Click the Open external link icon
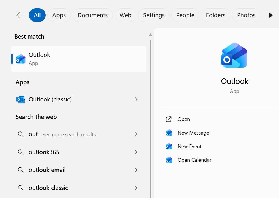279x198 pixels. point(169,119)
